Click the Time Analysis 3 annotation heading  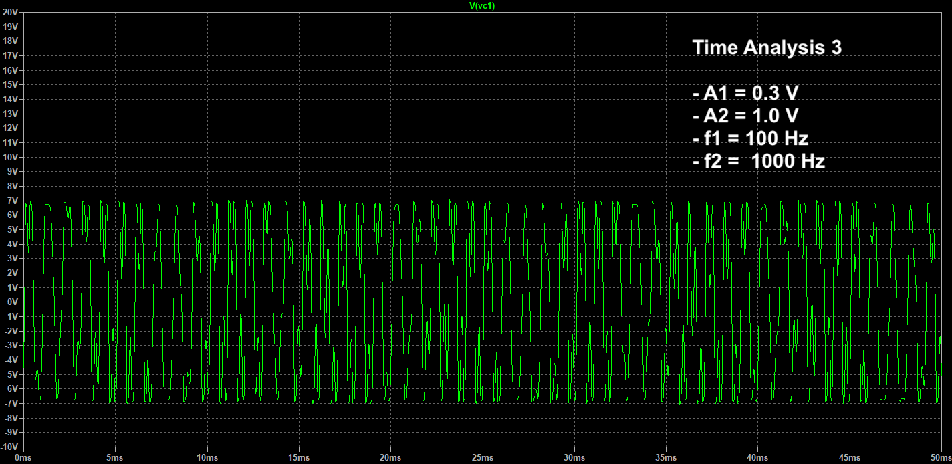point(767,47)
